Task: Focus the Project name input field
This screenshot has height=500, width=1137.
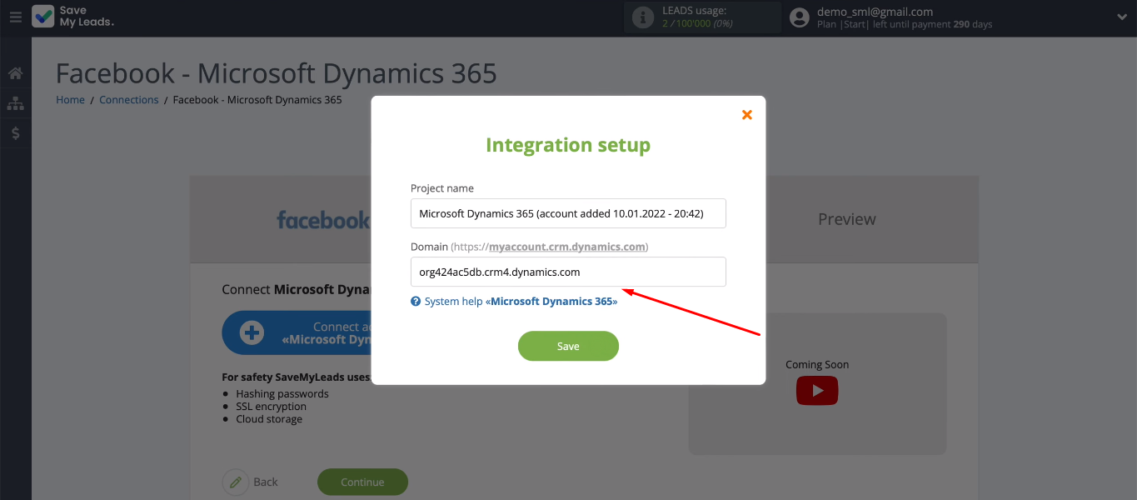Action: 568,213
